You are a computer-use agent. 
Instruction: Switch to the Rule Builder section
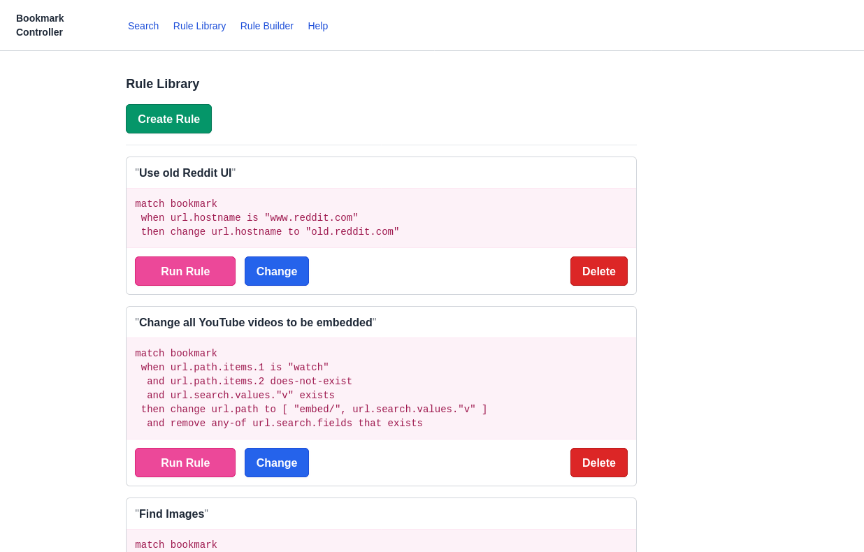pyautogui.click(x=266, y=26)
